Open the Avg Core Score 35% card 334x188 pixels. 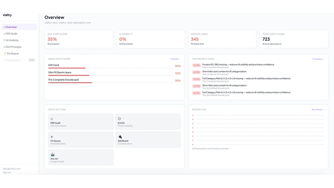tap(79, 39)
